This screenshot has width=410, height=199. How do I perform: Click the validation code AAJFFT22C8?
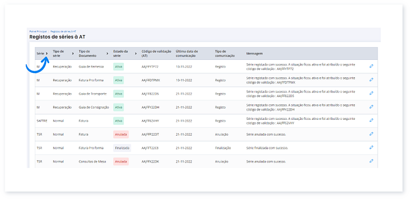click(150, 148)
